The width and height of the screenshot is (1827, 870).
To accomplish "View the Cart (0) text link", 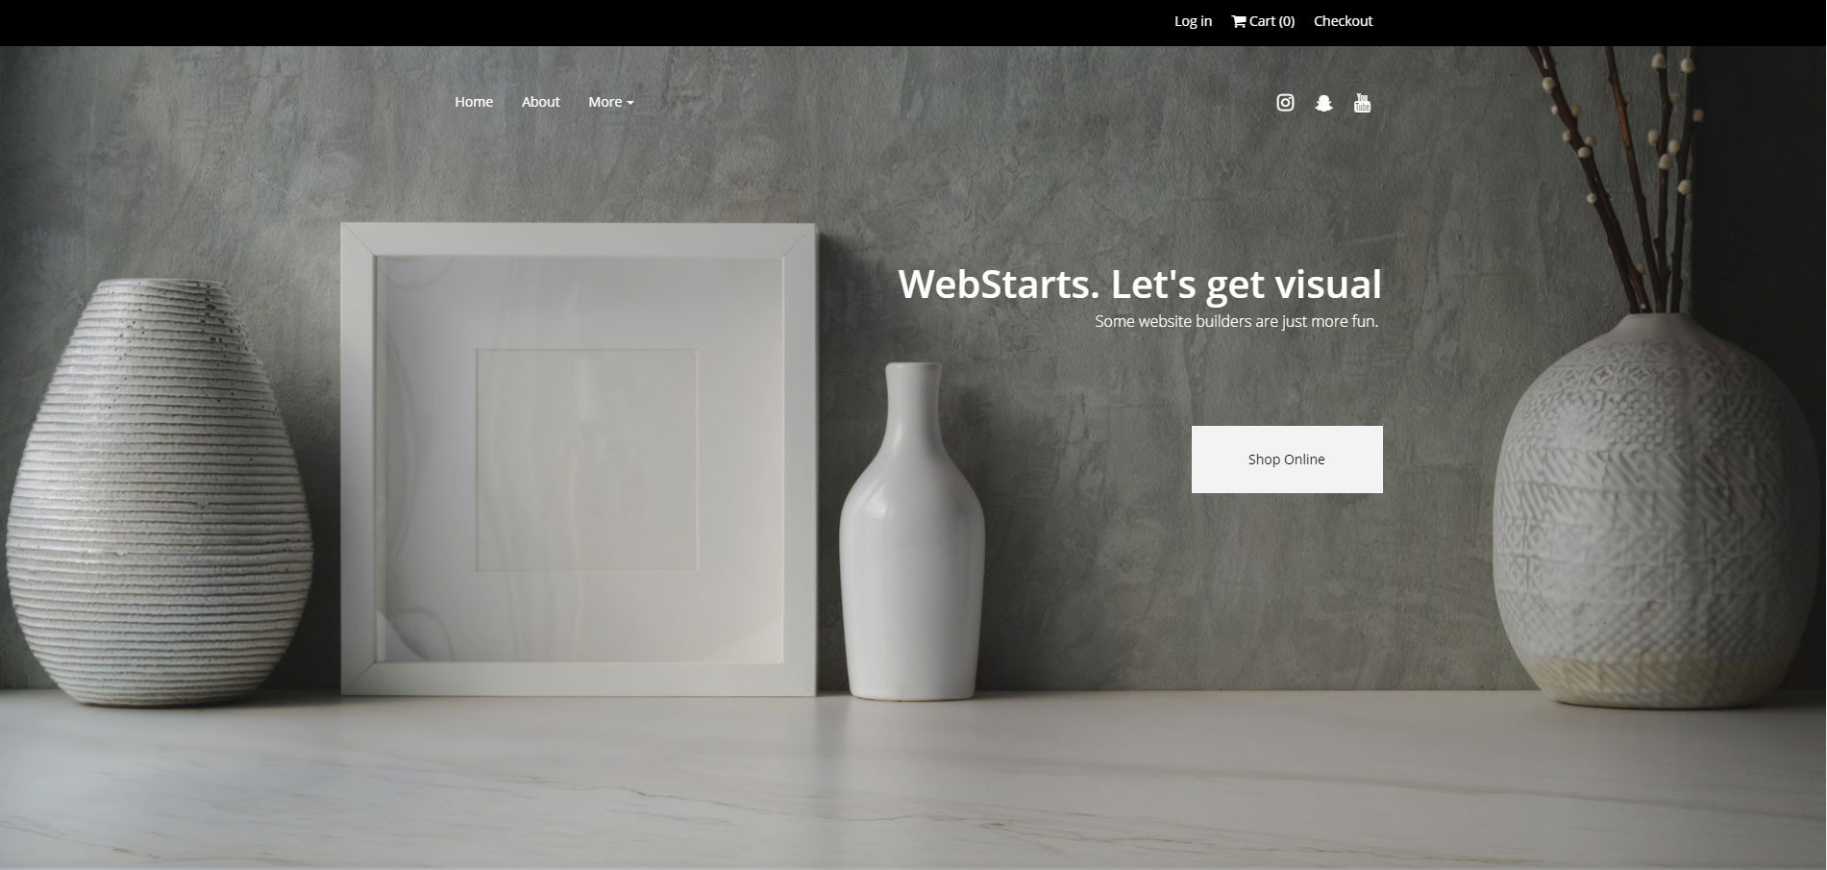I will point(1271,21).
